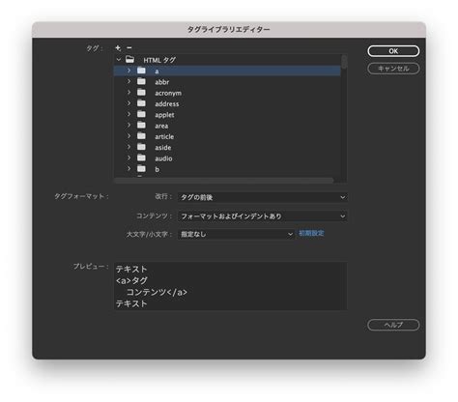Click the tag list horizontal scrollbar
Screen dimensions: 458x402
point(224,181)
